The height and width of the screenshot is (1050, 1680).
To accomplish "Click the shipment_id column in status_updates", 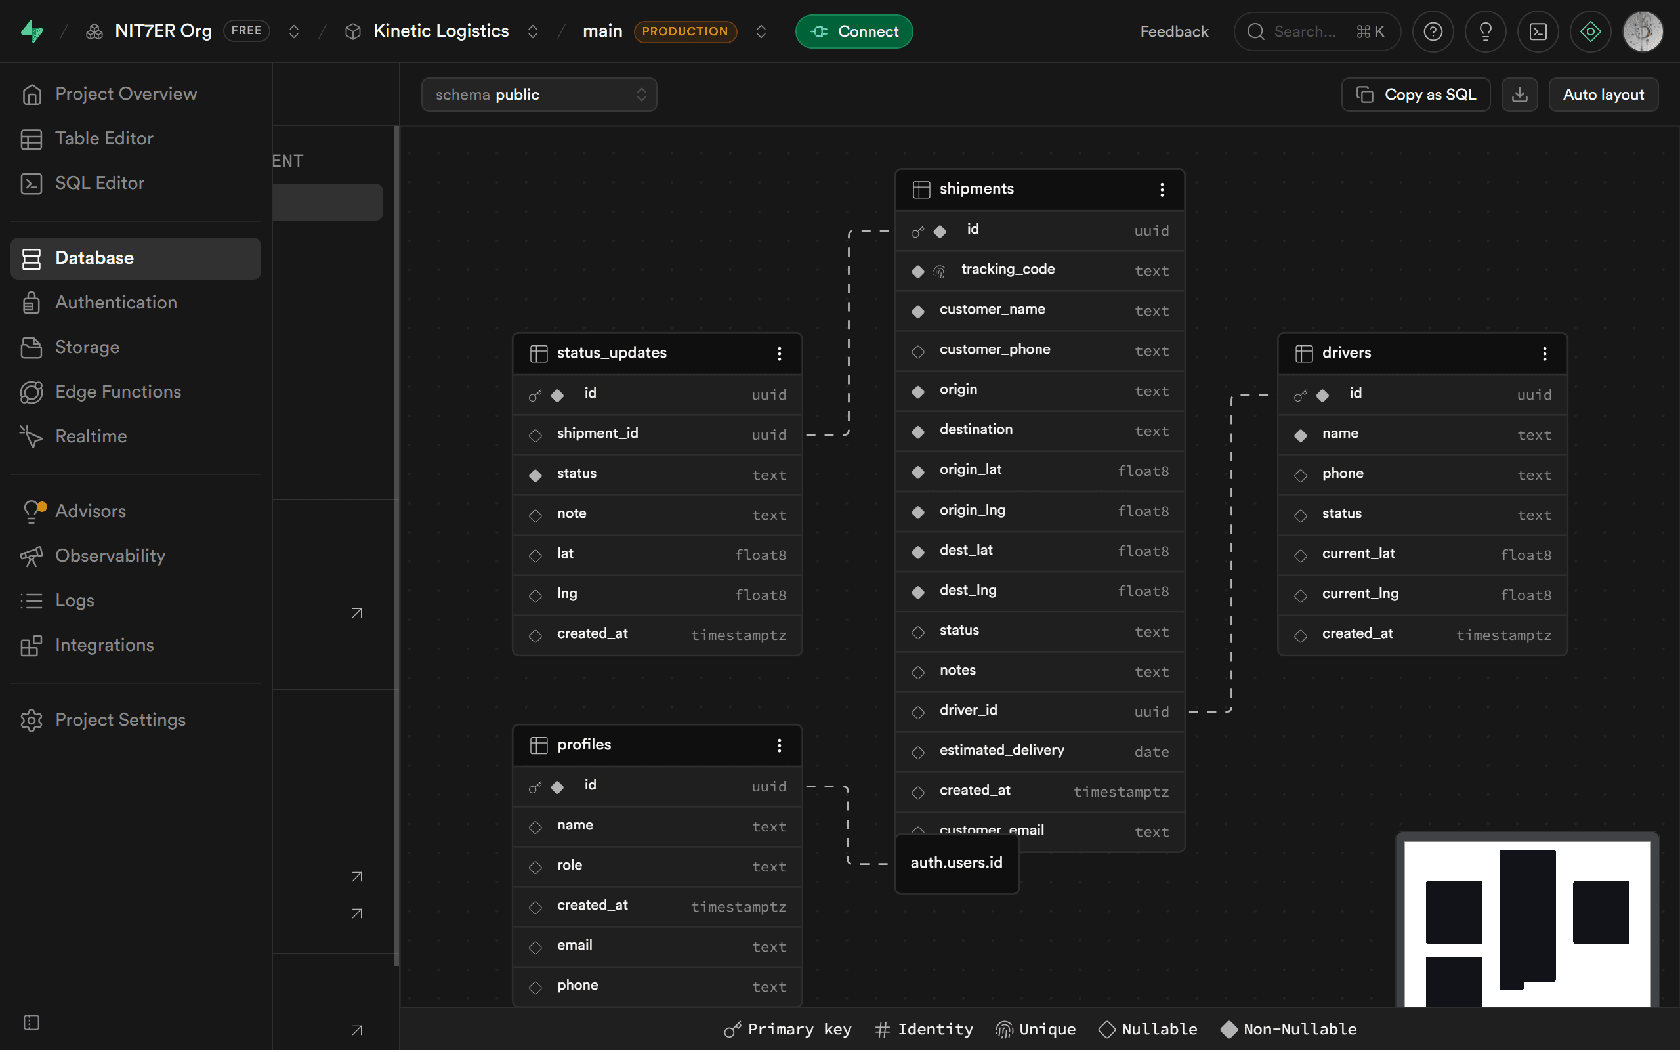I will [x=657, y=434].
